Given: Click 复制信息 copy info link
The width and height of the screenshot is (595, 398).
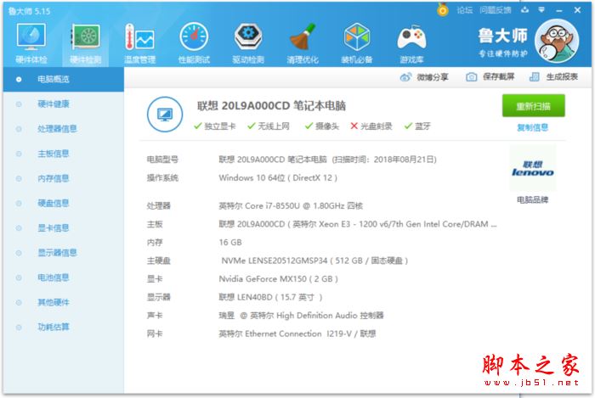Looking at the screenshot, I should (x=532, y=127).
